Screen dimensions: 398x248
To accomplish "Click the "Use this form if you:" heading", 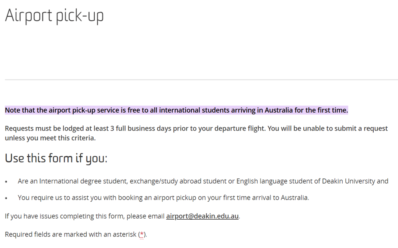I will click(56, 158).
